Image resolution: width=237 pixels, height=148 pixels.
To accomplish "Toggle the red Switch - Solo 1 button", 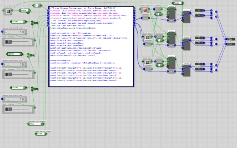I will click(145, 10).
